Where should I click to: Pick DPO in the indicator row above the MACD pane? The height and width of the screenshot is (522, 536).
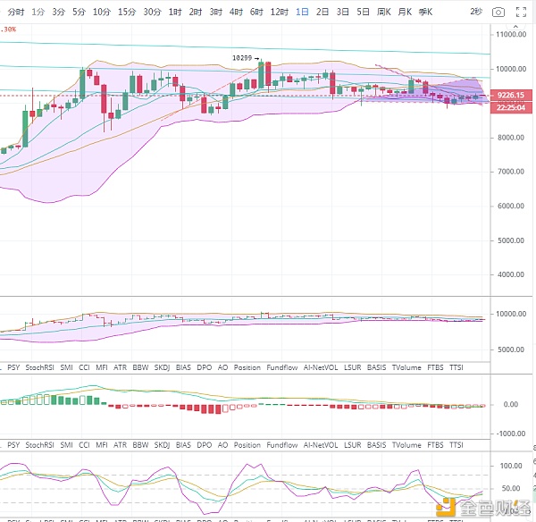(205, 367)
